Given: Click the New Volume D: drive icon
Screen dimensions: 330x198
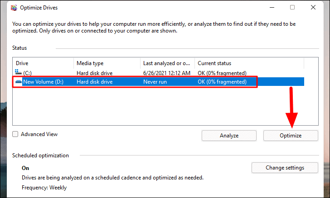Looking at the screenshot, I should click(x=18, y=81).
